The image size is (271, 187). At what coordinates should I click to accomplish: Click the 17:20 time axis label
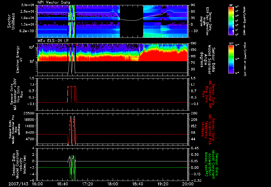[88, 184]
